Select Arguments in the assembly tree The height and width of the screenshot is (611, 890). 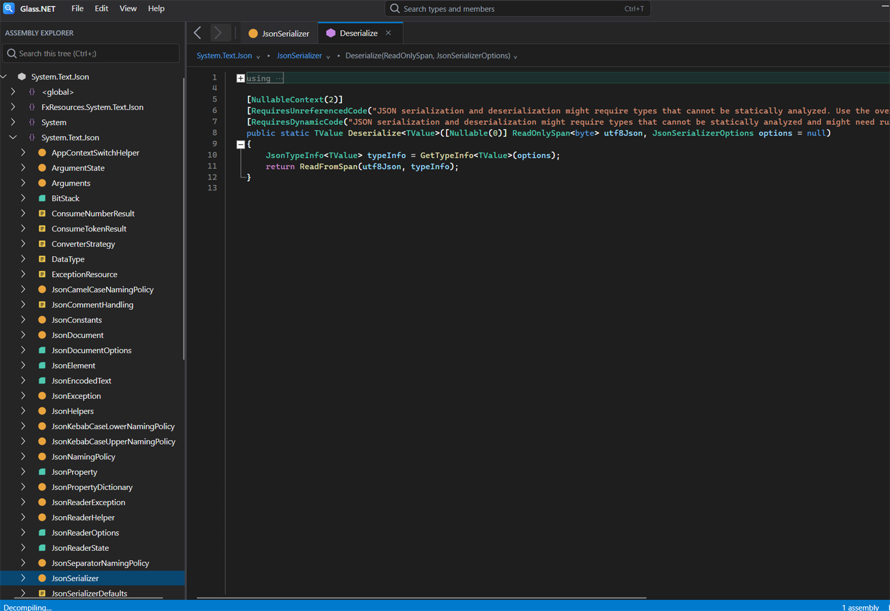coord(71,183)
